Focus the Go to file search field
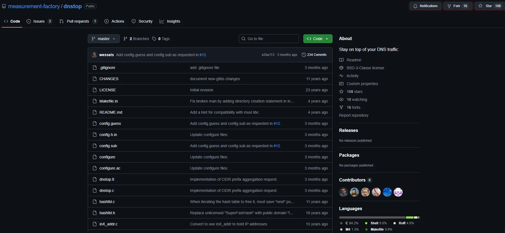 [x=269, y=39]
